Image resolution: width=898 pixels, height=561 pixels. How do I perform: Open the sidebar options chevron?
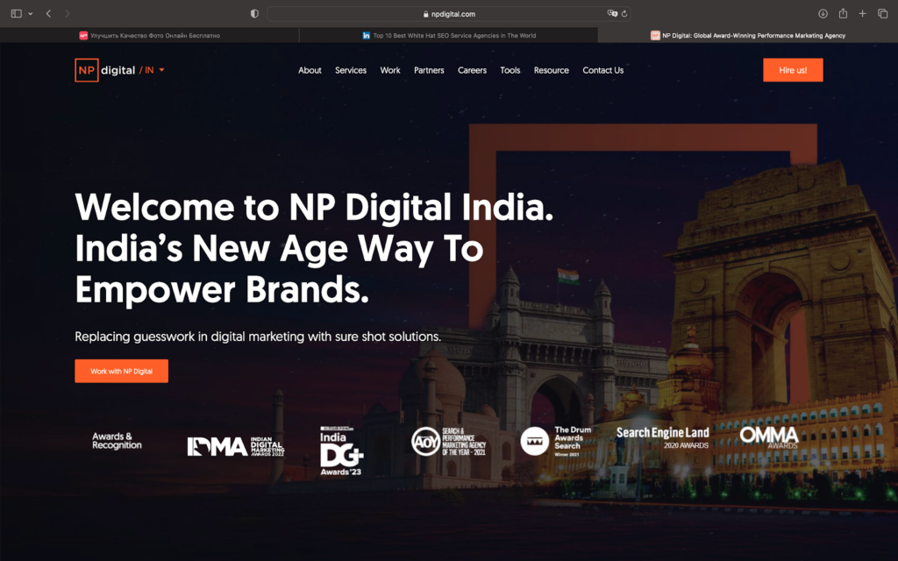(31, 14)
